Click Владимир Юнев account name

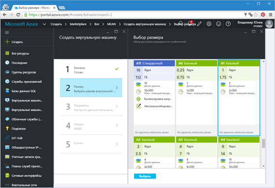tap(250, 23)
